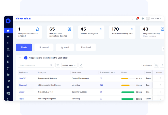Click the grid icon on applications detected card

pos(69,29)
